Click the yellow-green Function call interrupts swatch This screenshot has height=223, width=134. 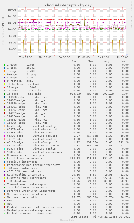point(5,178)
